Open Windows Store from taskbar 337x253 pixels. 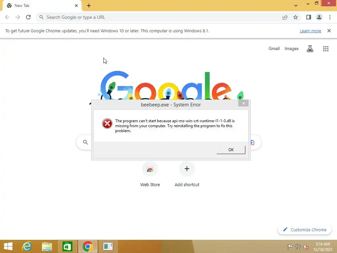67,246
